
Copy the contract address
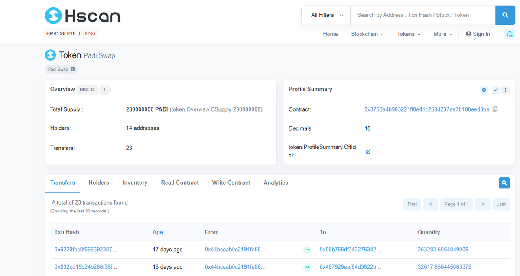(x=495, y=109)
